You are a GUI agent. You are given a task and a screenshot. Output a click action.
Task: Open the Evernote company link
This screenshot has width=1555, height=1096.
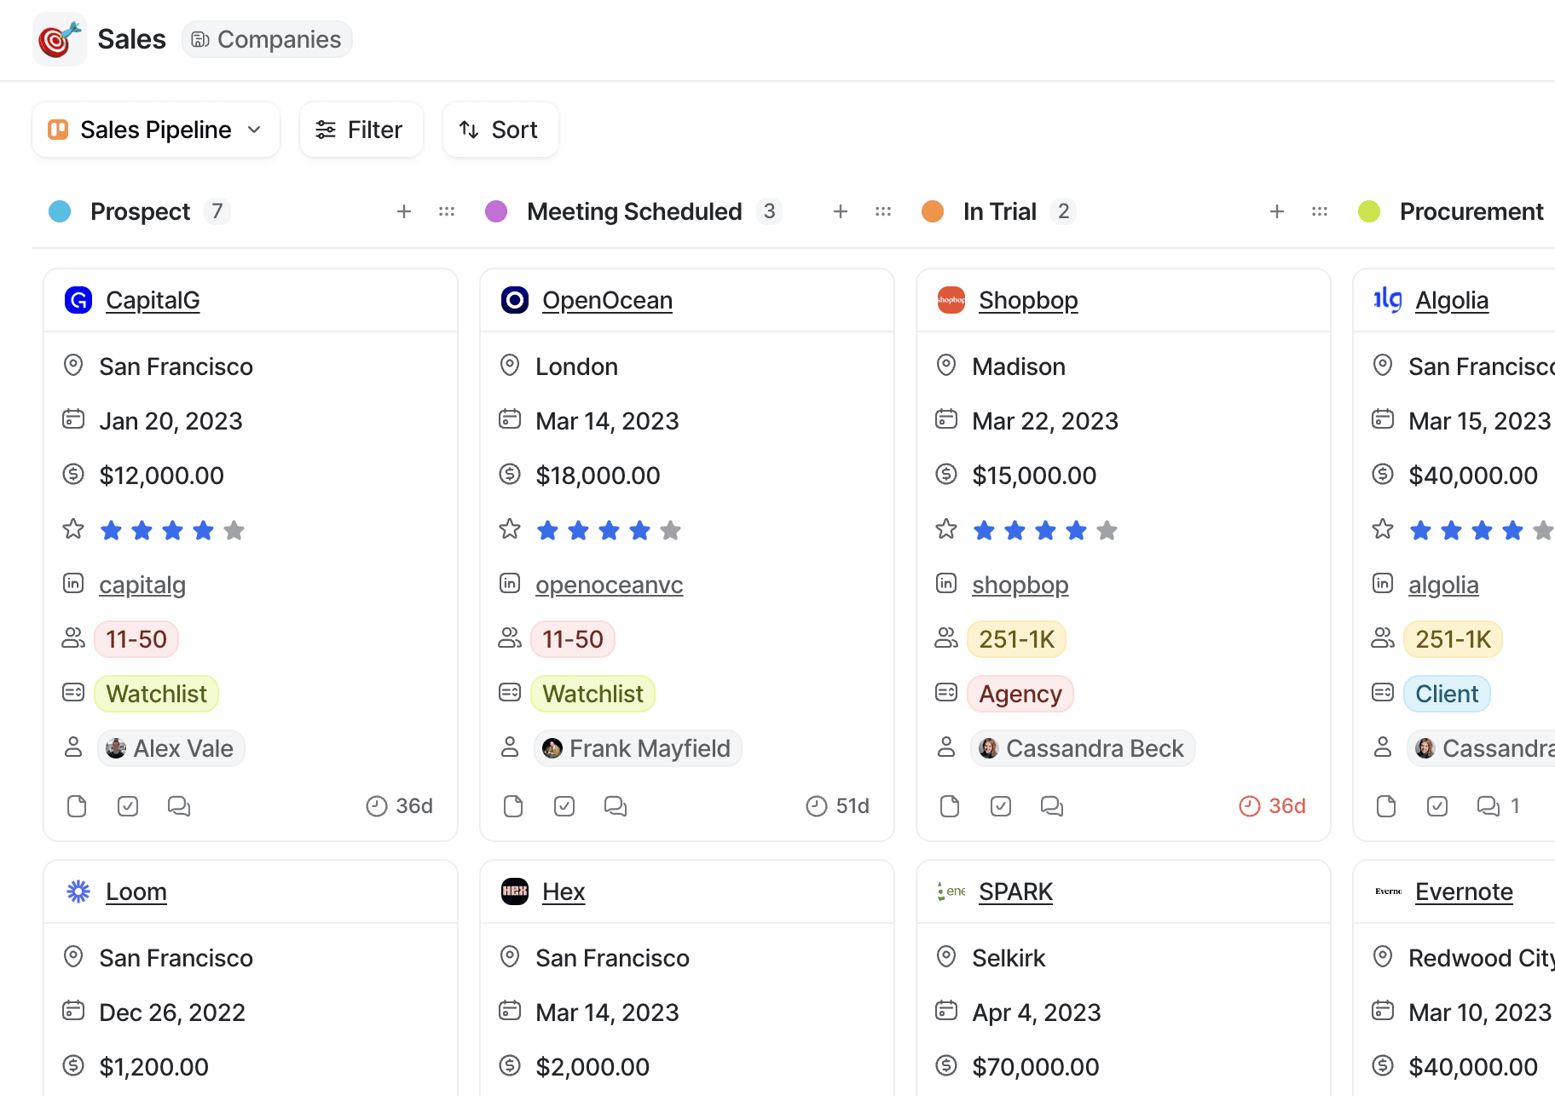pos(1464,891)
